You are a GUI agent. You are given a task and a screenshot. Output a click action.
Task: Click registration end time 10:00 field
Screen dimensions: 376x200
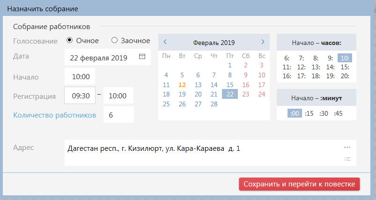(118, 96)
